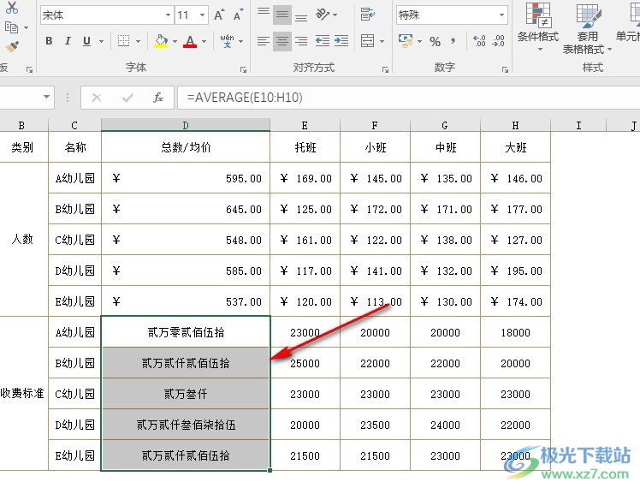This screenshot has width=640, height=488.
Task: Select cell 贰万零贰佰伍拾
Action: (x=186, y=332)
